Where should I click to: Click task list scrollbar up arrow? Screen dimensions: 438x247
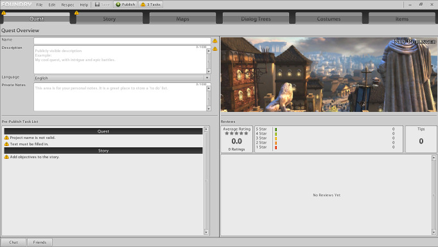coord(206,129)
